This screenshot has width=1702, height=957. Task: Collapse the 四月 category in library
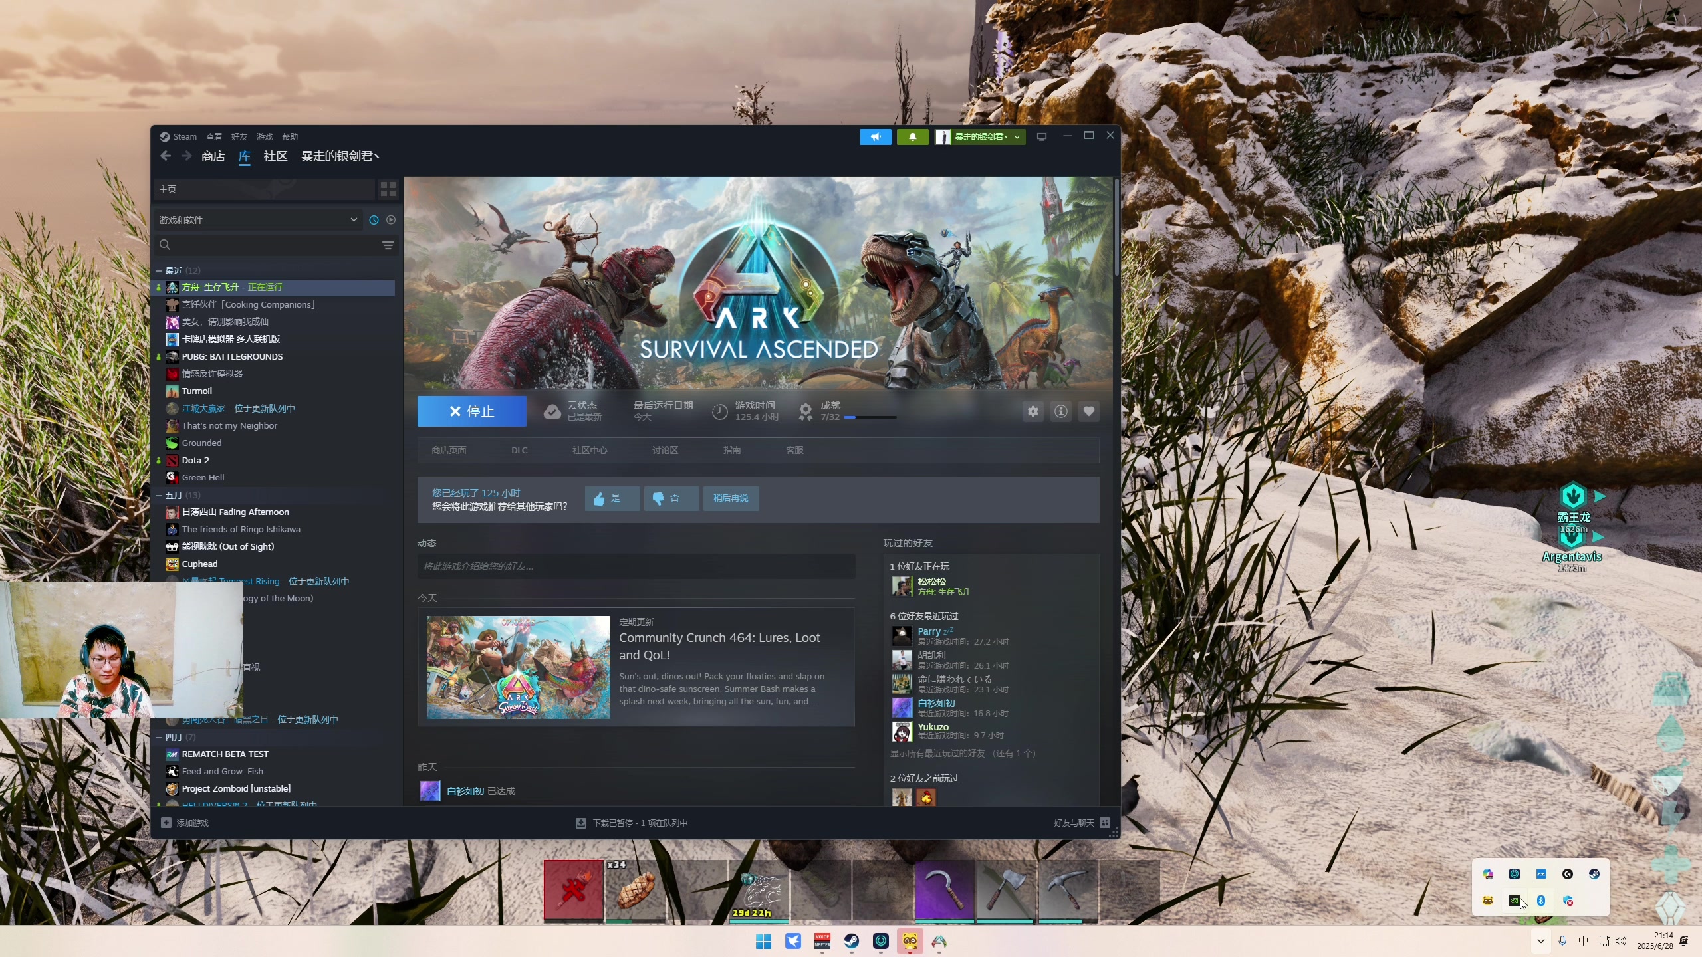pyautogui.click(x=159, y=738)
